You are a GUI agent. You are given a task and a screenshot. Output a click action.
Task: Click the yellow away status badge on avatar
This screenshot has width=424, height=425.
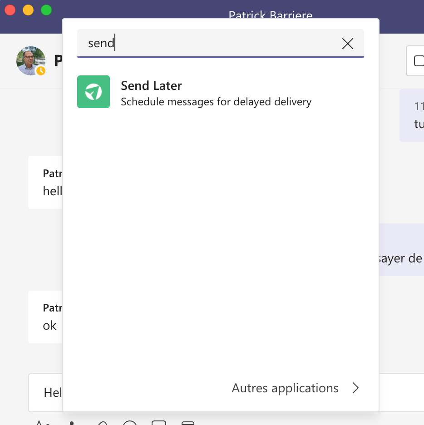coord(41,71)
